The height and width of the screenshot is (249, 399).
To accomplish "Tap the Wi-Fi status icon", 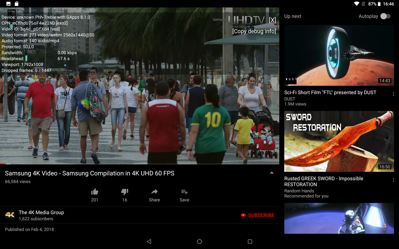I will [357, 4].
